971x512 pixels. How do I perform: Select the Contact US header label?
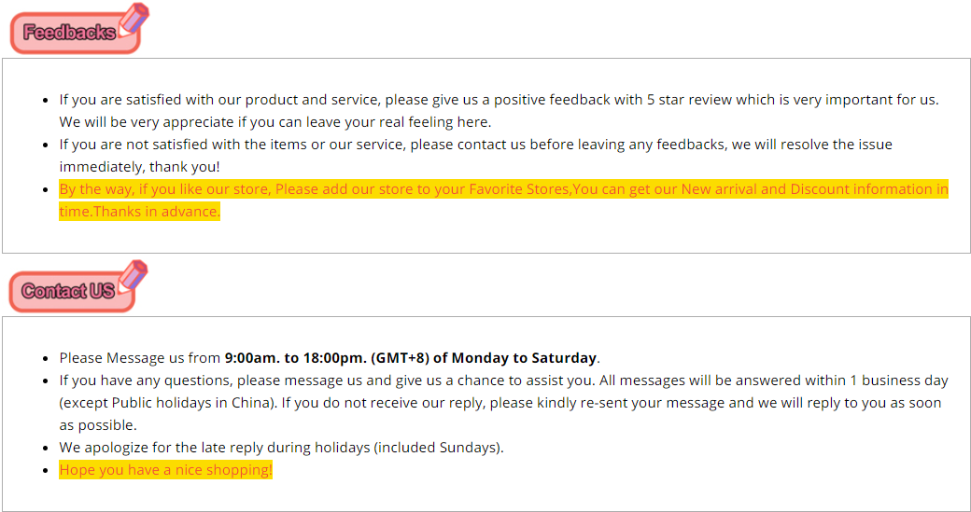68,292
